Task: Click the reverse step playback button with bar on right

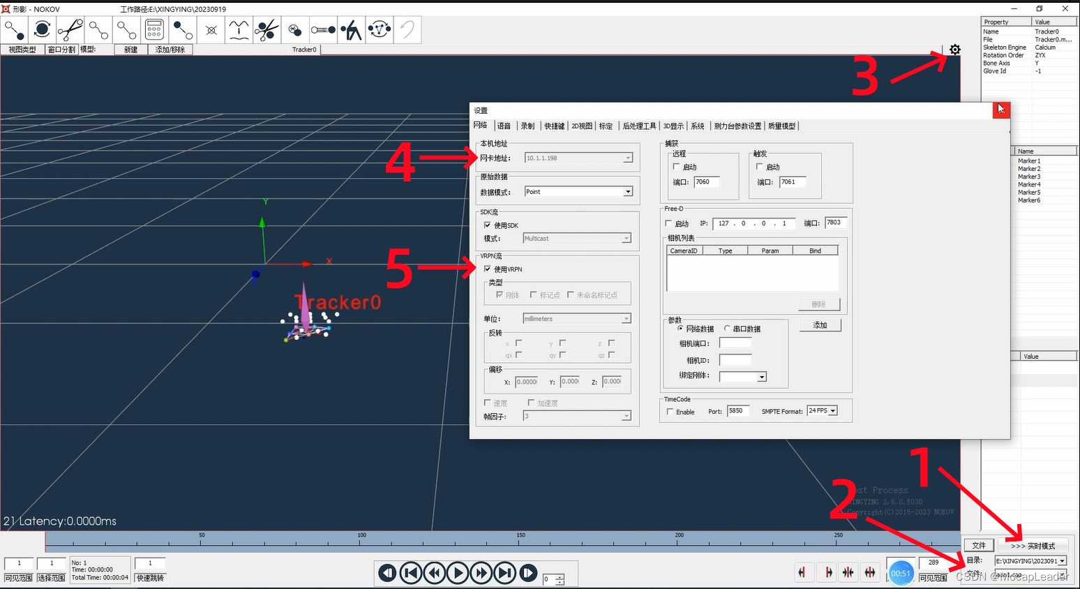Action: click(x=387, y=573)
